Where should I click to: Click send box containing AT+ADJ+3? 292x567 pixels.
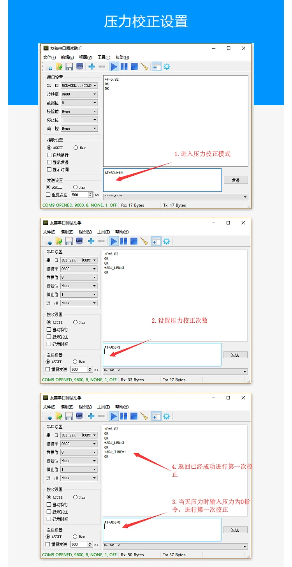tap(162, 355)
